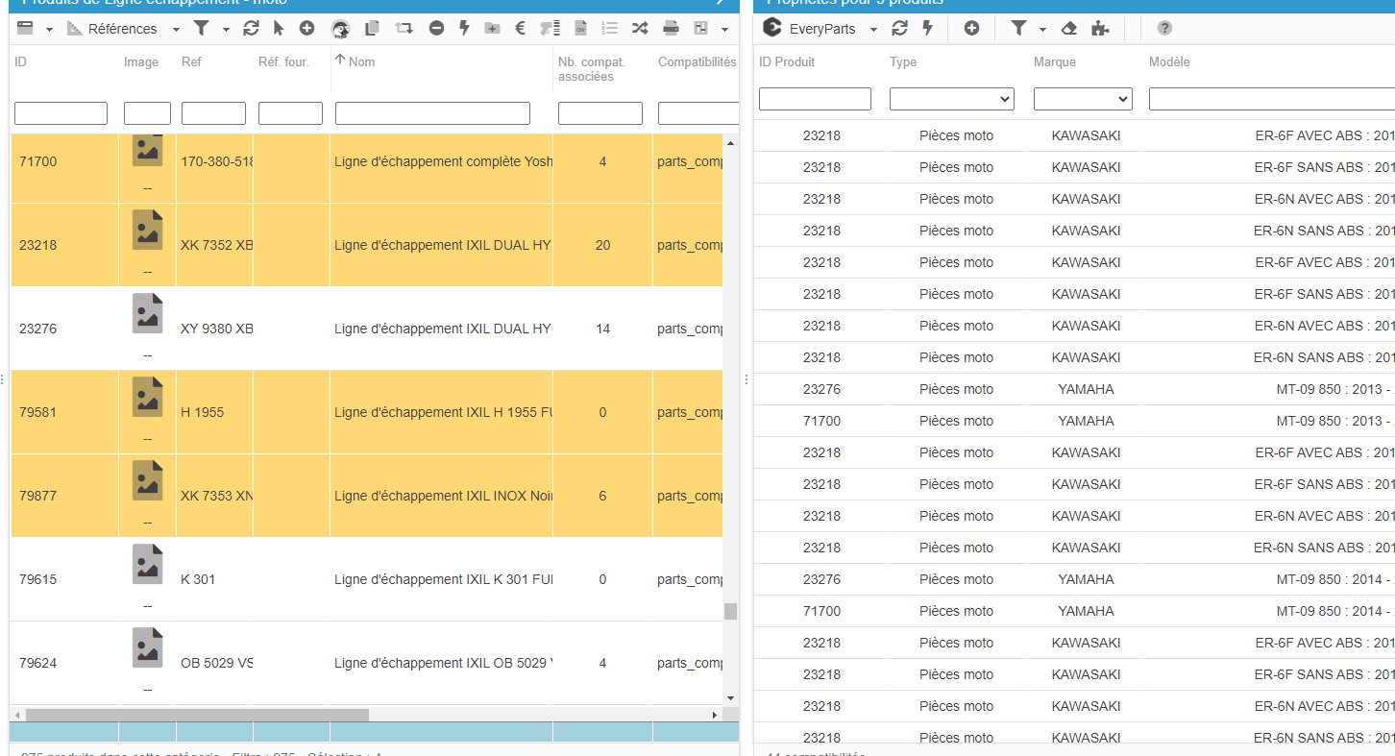1395x756 pixels.
Task: Expand the Marque filter dropdown
Action: point(1083,99)
